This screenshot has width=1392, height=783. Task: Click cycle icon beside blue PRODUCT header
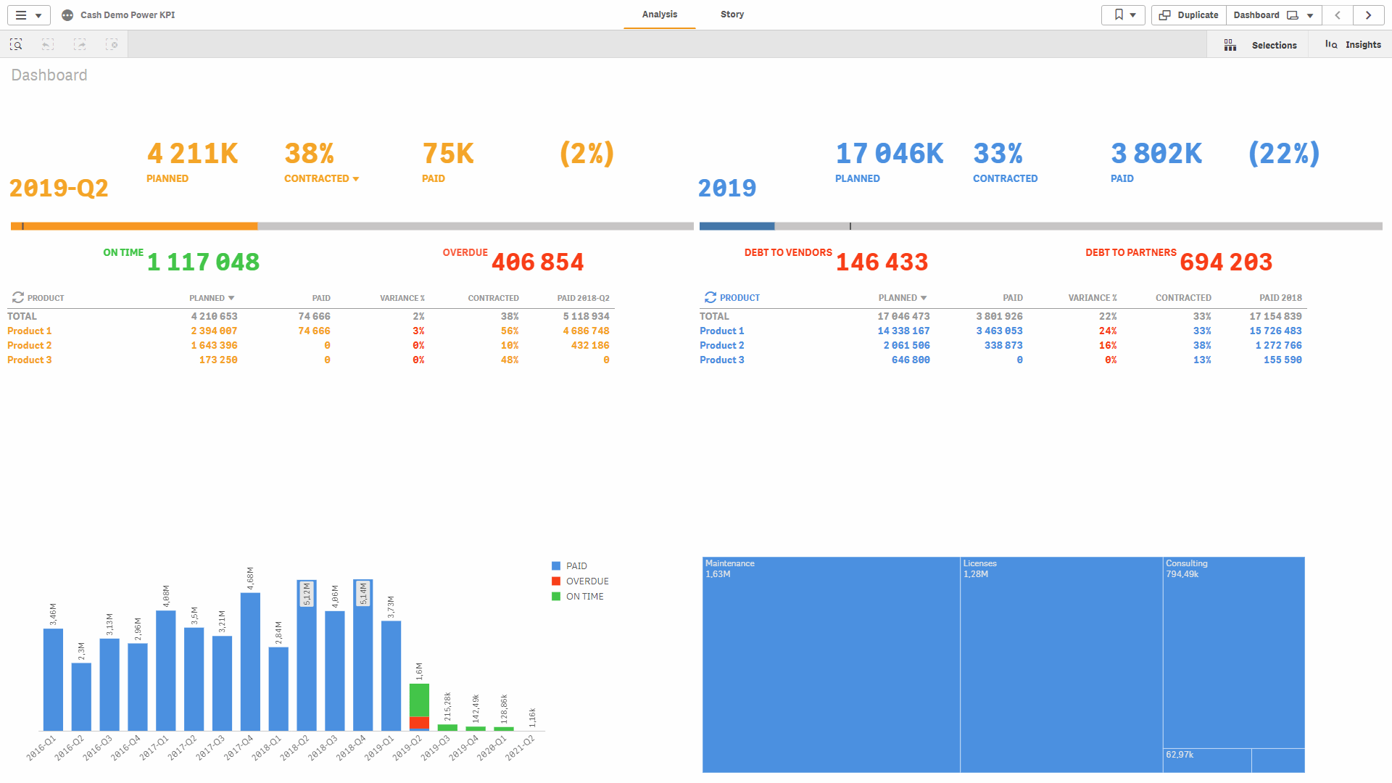tap(710, 298)
